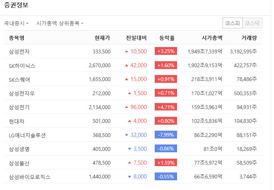
Task: Click the 종목명 column header
Action: (x=17, y=38)
